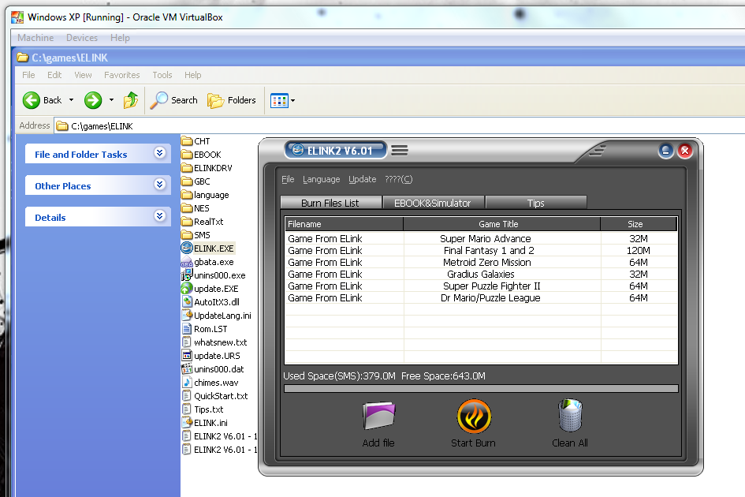Expand the Details panel chevron
Image resolution: width=745 pixels, height=497 pixels.
click(x=159, y=216)
